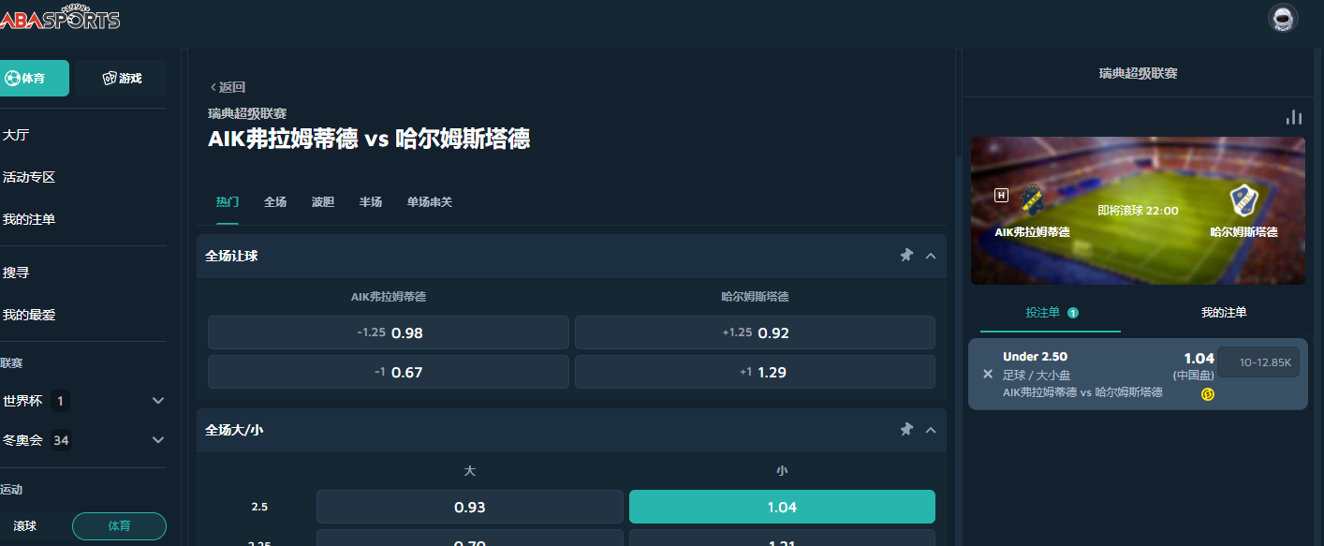Click the user avatar icon
Viewport: 1324px width, 546px height.
click(x=1283, y=19)
